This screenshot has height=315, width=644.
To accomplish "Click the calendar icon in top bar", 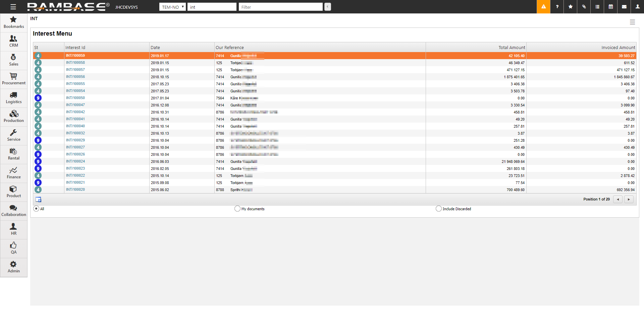I will click(x=611, y=7).
